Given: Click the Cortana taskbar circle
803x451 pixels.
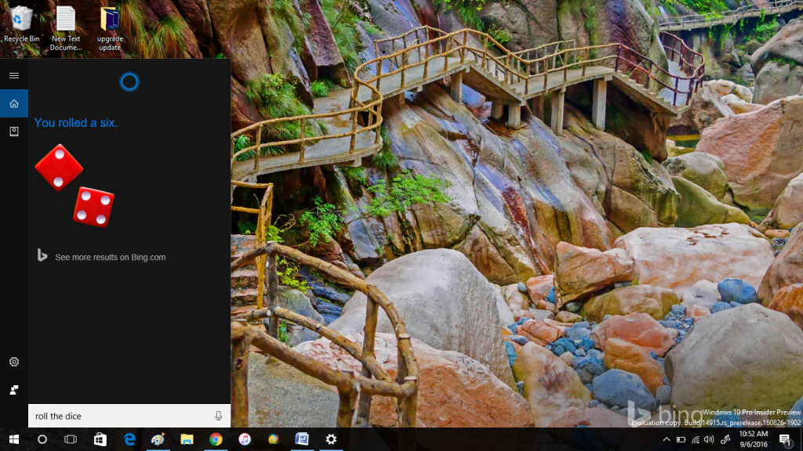Looking at the screenshot, I should tap(42, 439).
